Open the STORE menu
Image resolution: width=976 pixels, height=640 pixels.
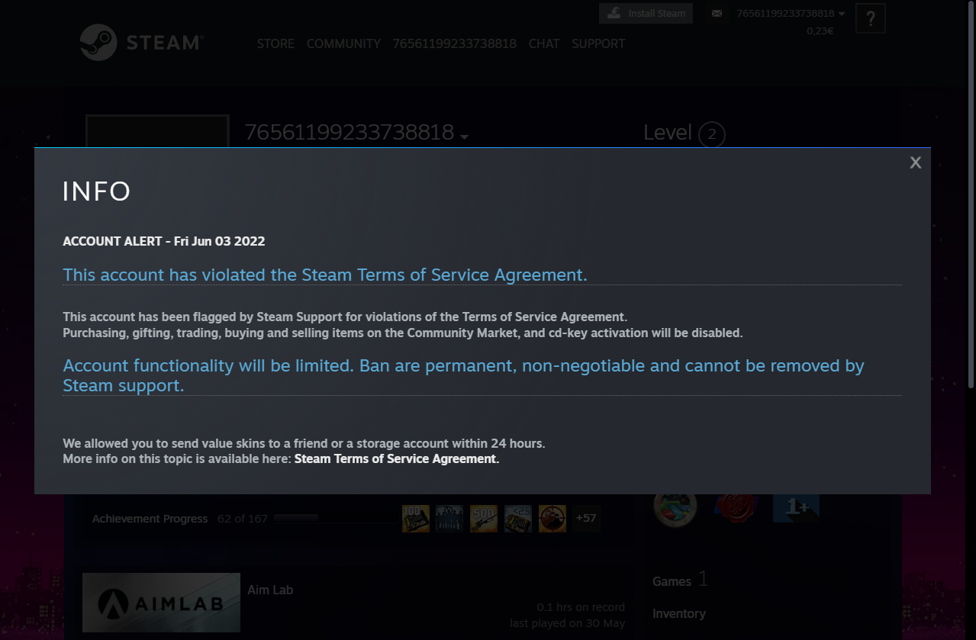(x=275, y=43)
